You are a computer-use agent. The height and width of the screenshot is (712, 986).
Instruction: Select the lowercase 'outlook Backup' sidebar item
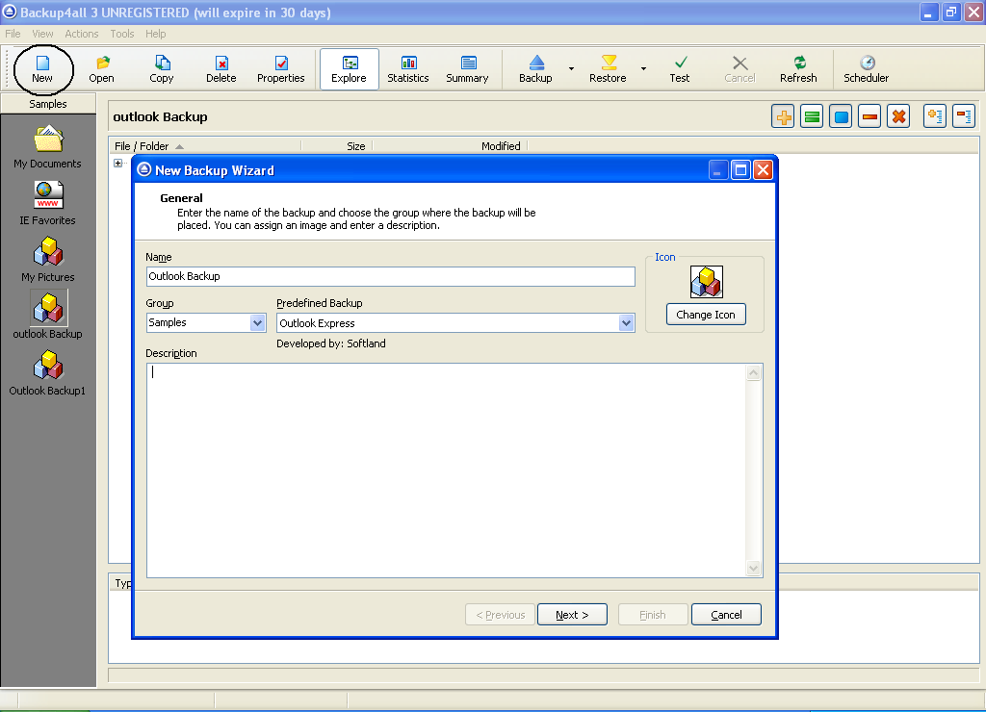coord(48,316)
